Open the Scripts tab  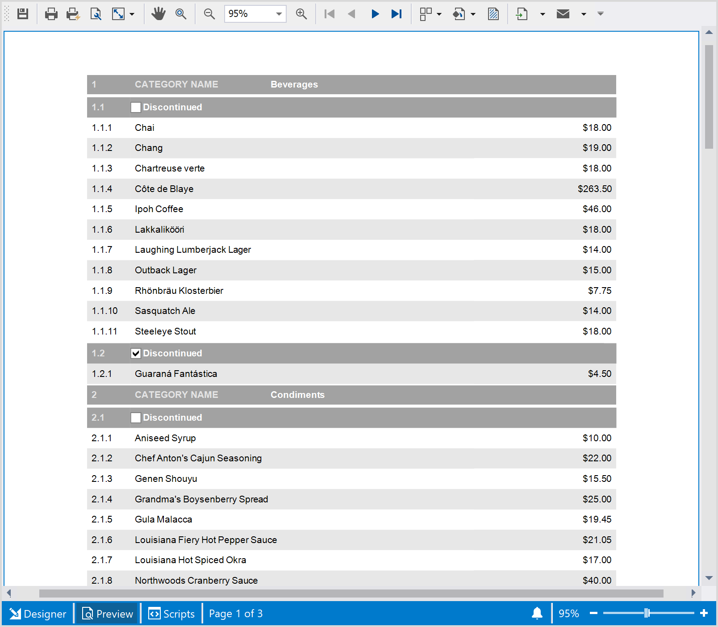(171, 614)
